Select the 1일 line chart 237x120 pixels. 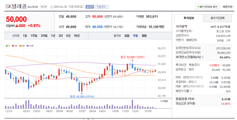[x=25, y=36]
